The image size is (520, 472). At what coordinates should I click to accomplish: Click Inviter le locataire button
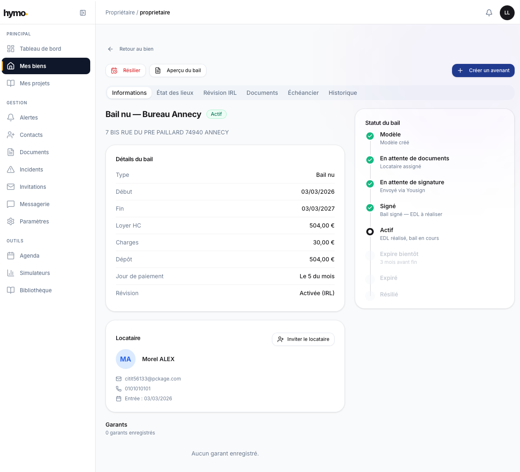pos(303,339)
